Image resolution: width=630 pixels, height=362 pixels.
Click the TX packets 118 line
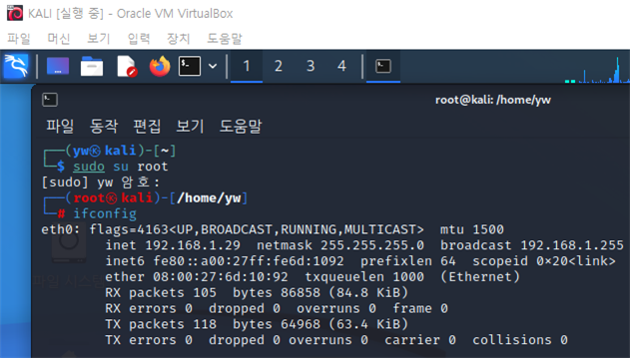257,324
